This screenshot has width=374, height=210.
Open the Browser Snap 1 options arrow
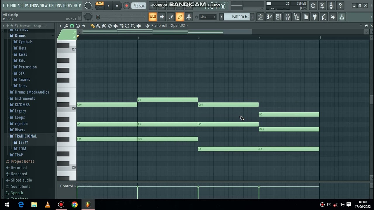[x=46, y=26]
